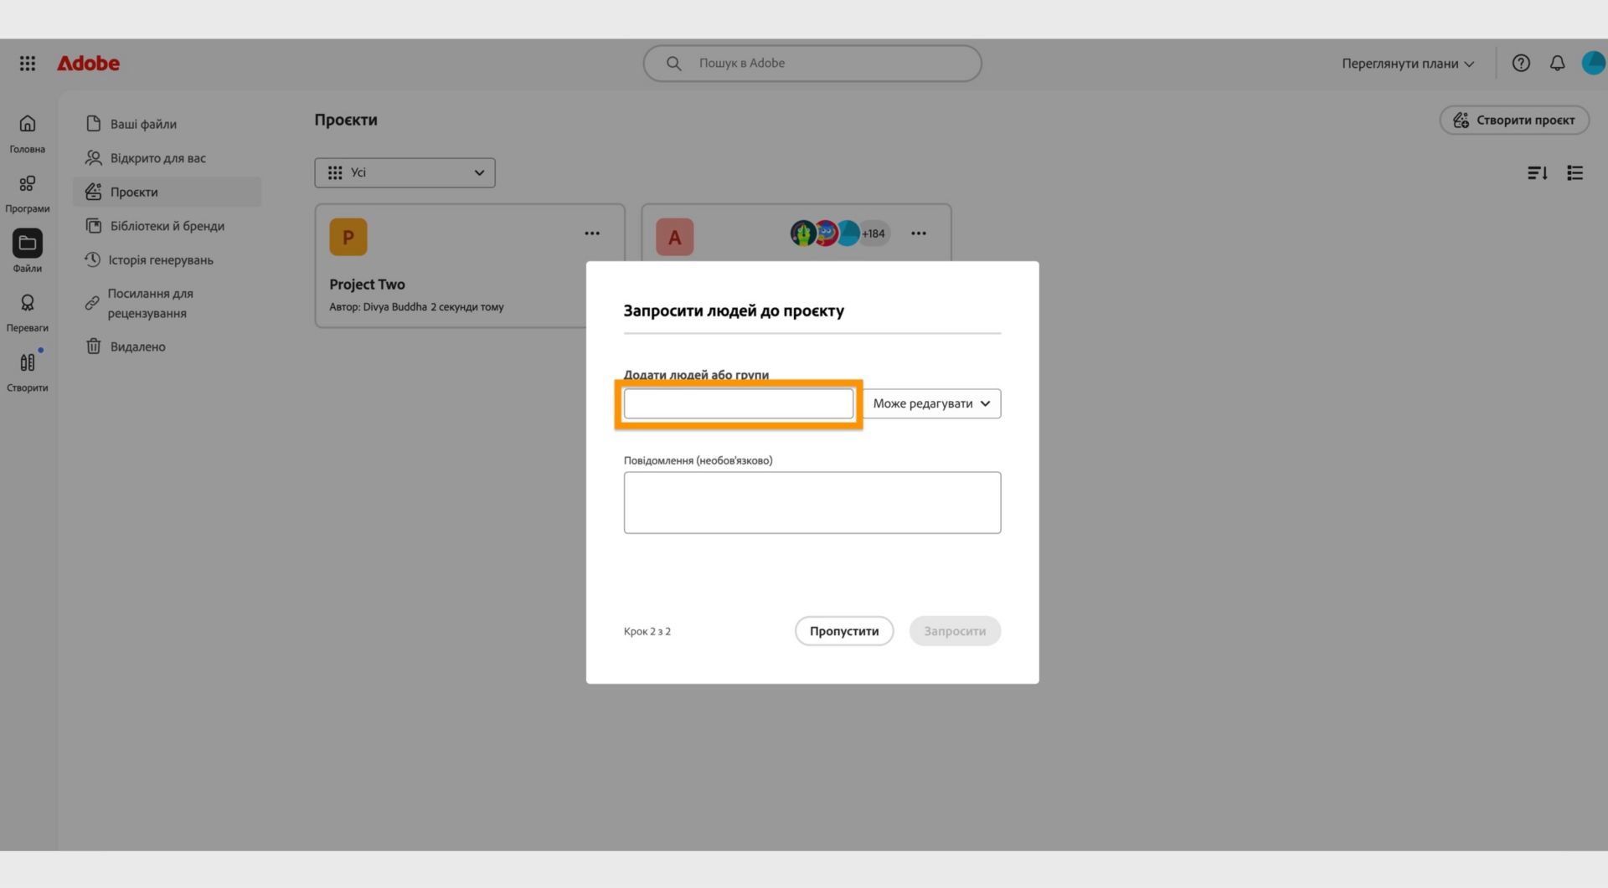Viewport: 1608px width, 888px height.
Task: Click the Крок 2 з 2 step text
Action: pos(647,632)
